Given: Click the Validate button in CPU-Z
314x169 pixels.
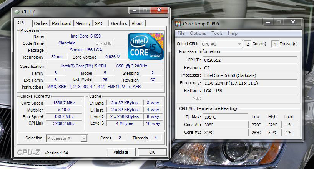Looking at the screenshot, I should click(121, 152).
